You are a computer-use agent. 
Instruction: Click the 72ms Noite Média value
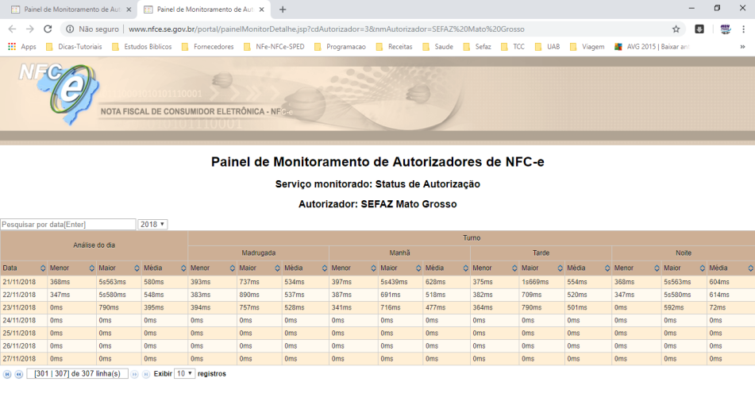tap(718, 307)
